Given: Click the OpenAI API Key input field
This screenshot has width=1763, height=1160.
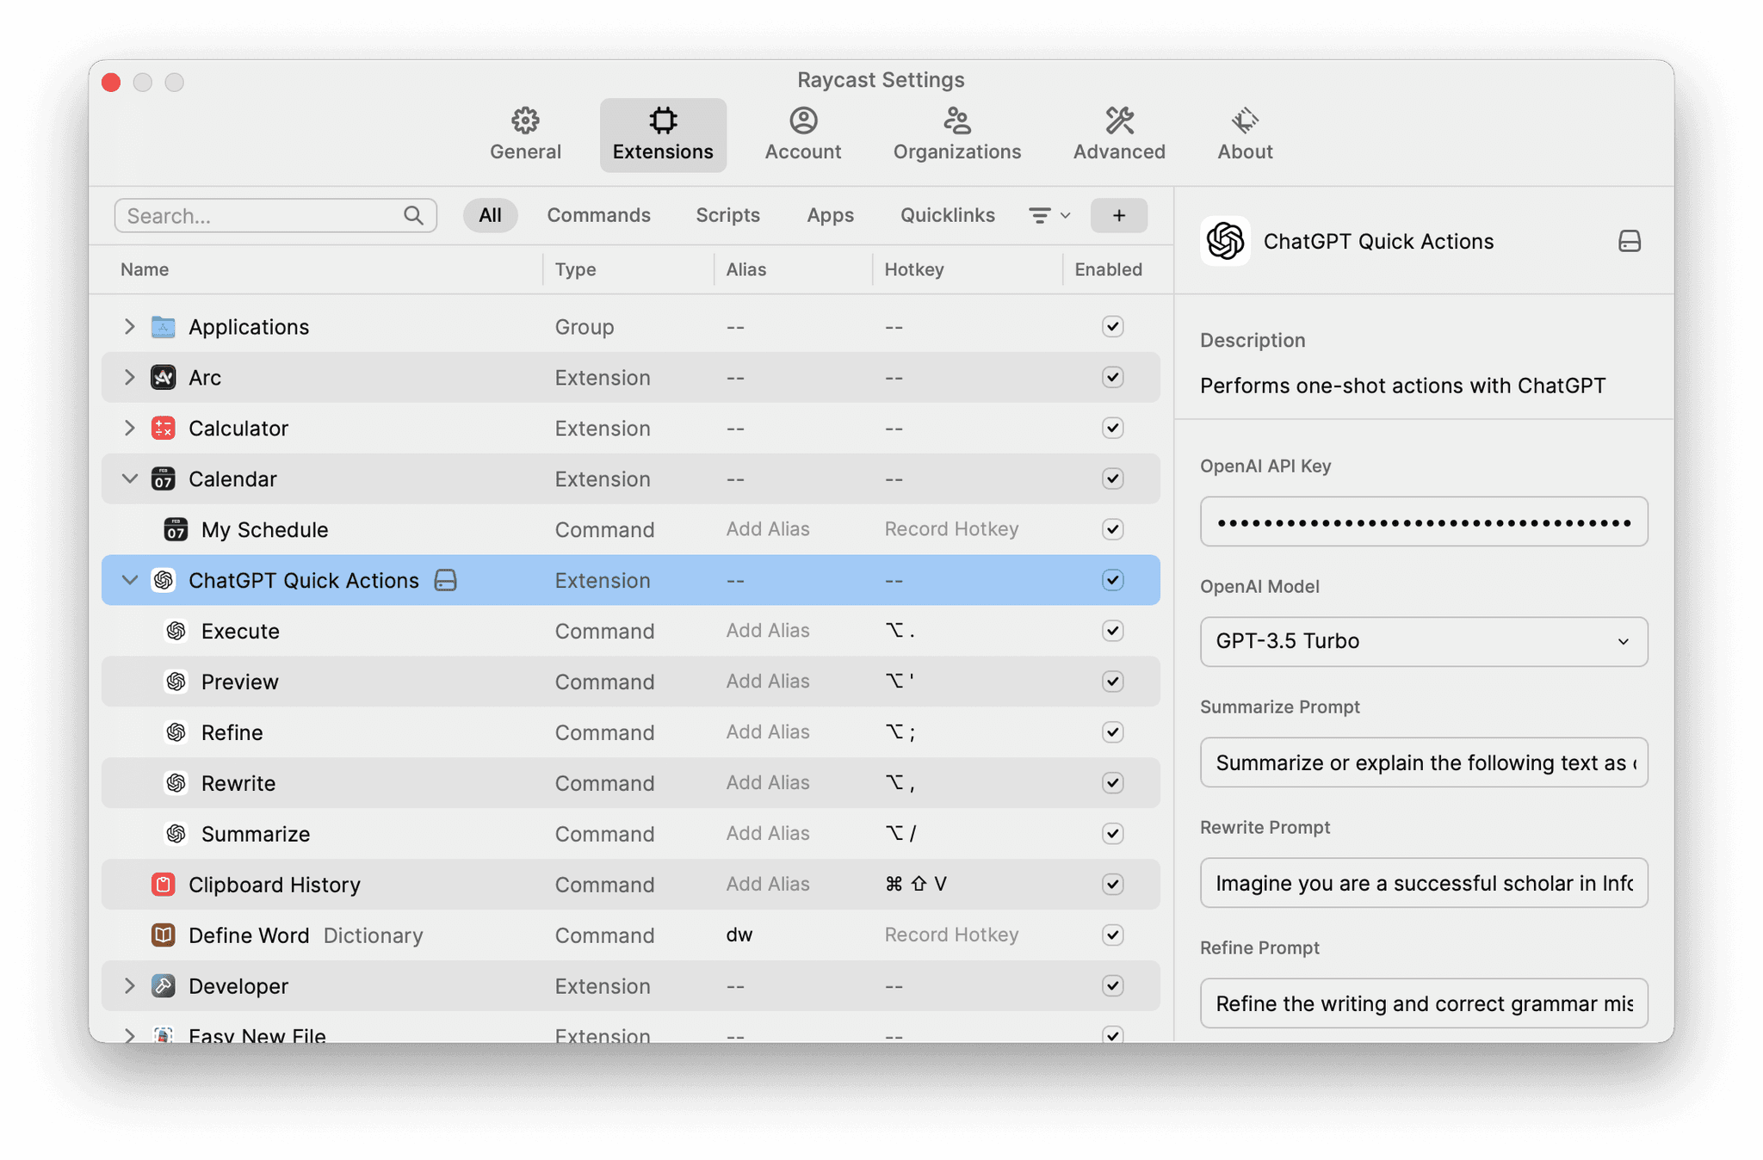Looking at the screenshot, I should tap(1421, 521).
